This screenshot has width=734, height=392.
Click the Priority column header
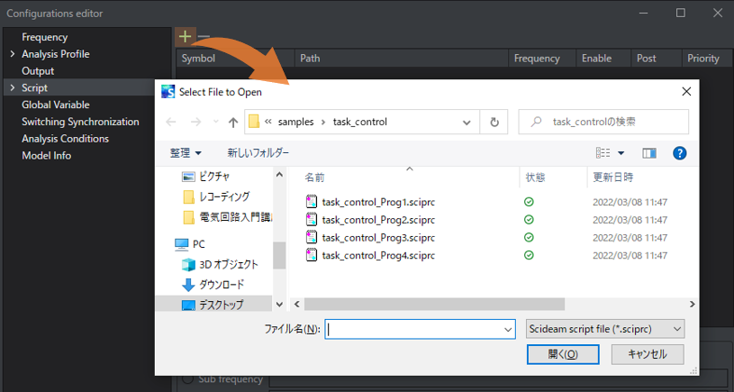[706, 59]
